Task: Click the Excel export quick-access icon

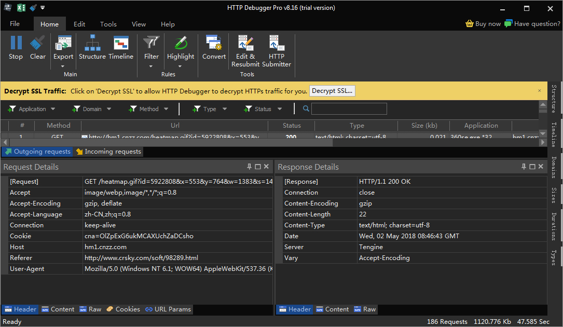Action: click(x=21, y=8)
